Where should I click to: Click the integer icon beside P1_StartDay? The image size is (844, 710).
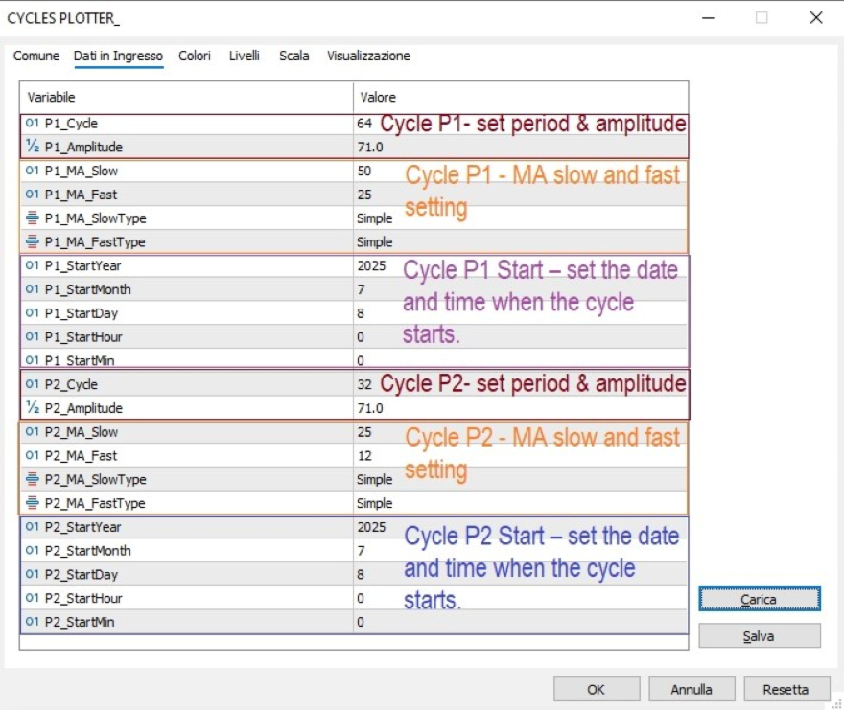coord(33,313)
